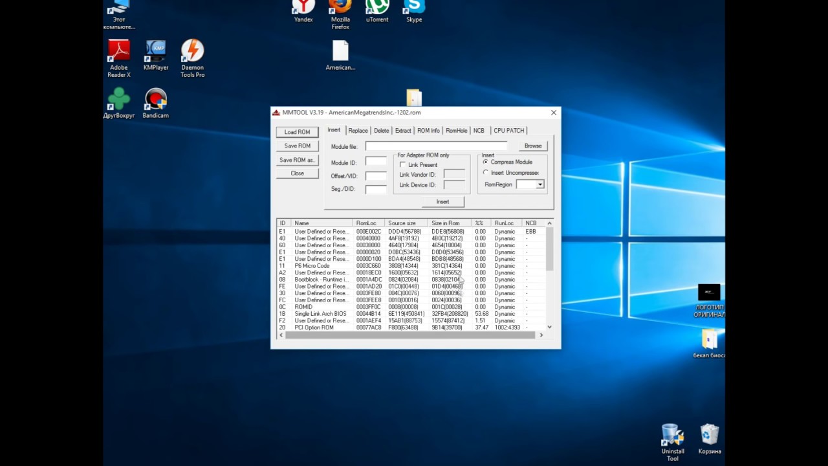Select the Этот компьютер desktop icon
Image resolution: width=828 pixels, height=466 pixels.
(119, 15)
